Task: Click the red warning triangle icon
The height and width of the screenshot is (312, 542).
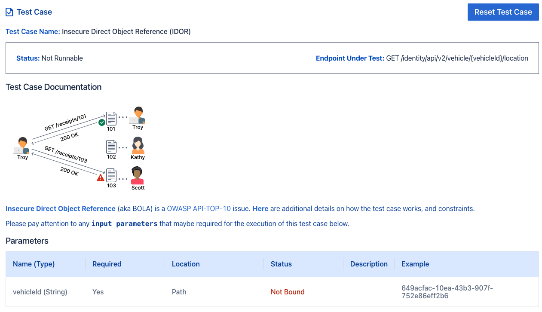Action: [101, 177]
